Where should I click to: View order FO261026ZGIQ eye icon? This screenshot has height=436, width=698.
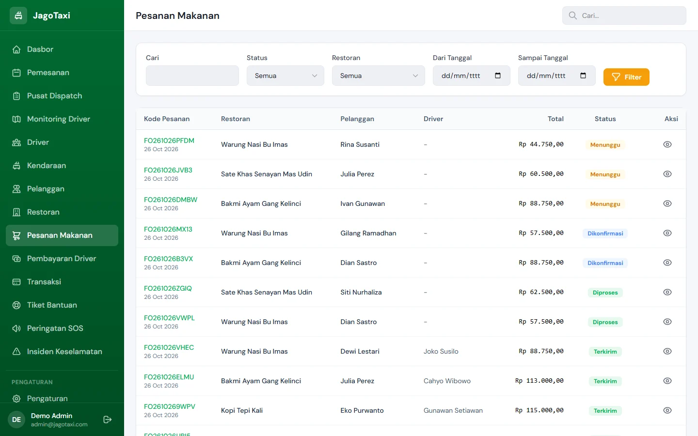(667, 292)
